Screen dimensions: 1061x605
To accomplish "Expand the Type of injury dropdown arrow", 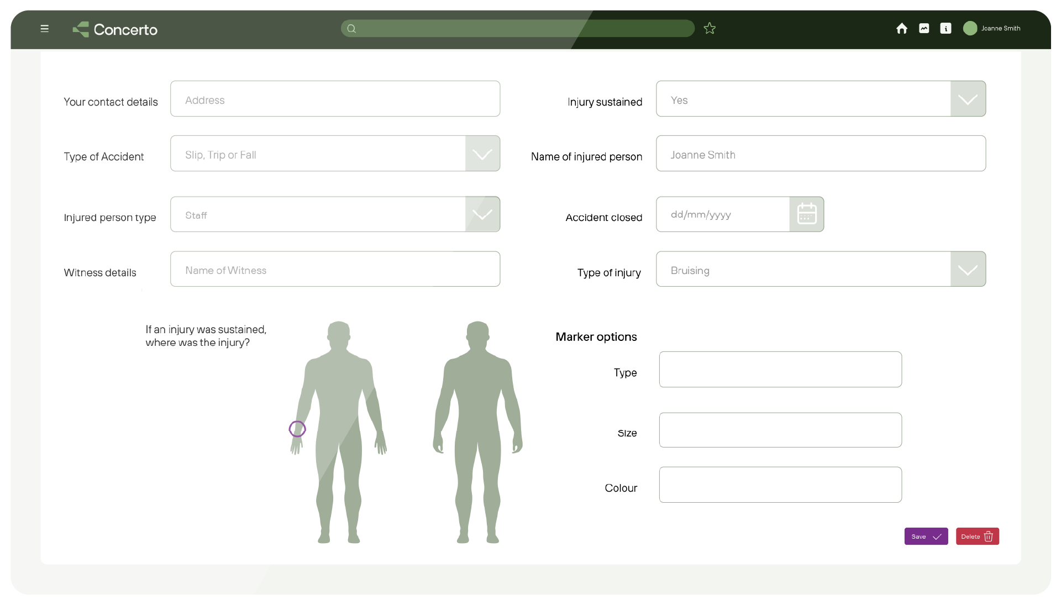I will (x=968, y=269).
